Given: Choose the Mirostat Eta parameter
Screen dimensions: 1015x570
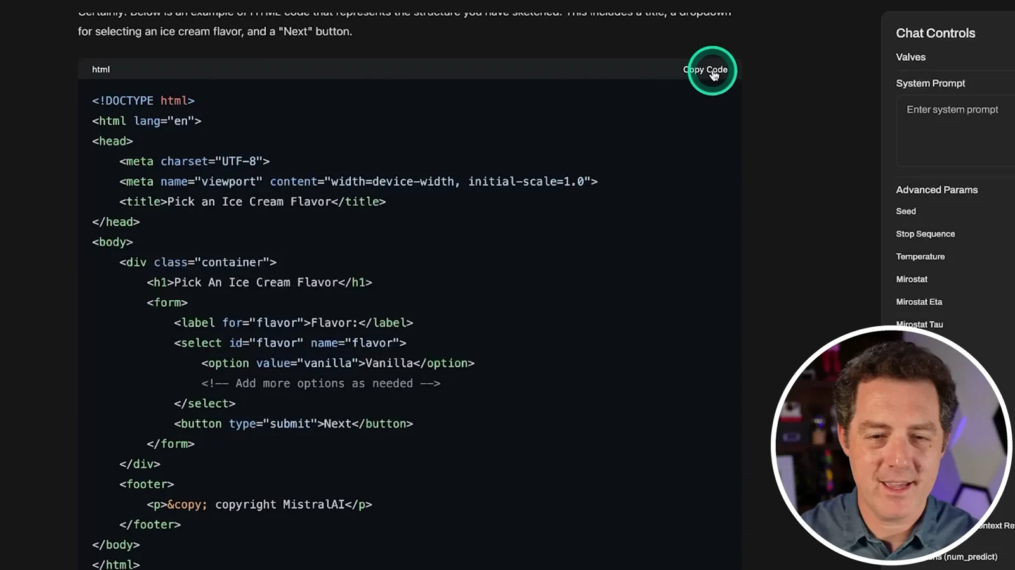Looking at the screenshot, I should coord(919,302).
